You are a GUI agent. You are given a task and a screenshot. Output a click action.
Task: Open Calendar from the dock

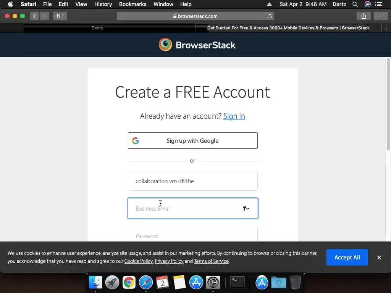pyautogui.click(x=163, y=283)
